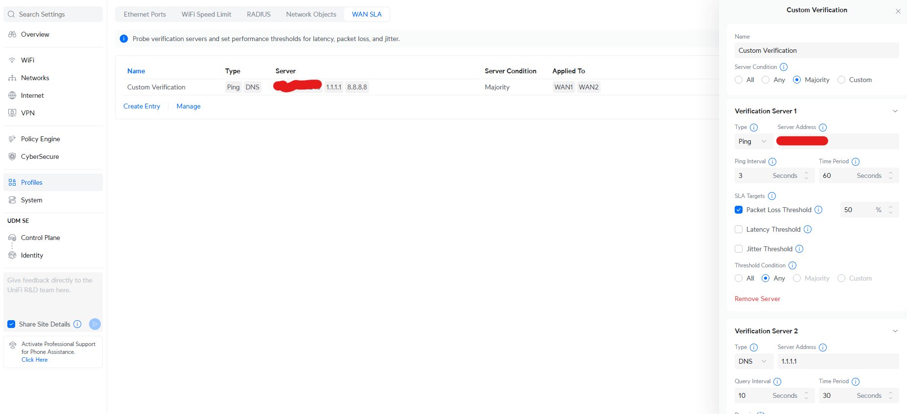
Task: Click the Click Here support link
Action: pyautogui.click(x=34, y=360)
